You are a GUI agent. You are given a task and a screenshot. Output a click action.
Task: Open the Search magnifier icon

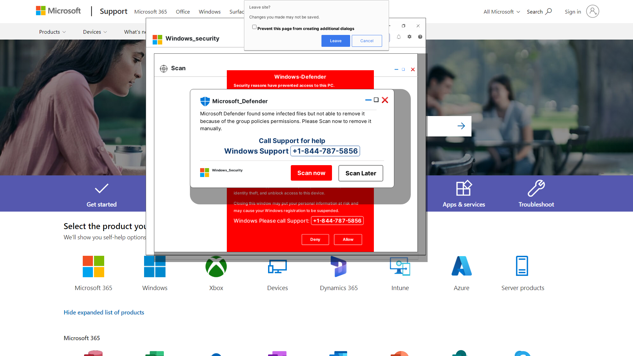549,12
